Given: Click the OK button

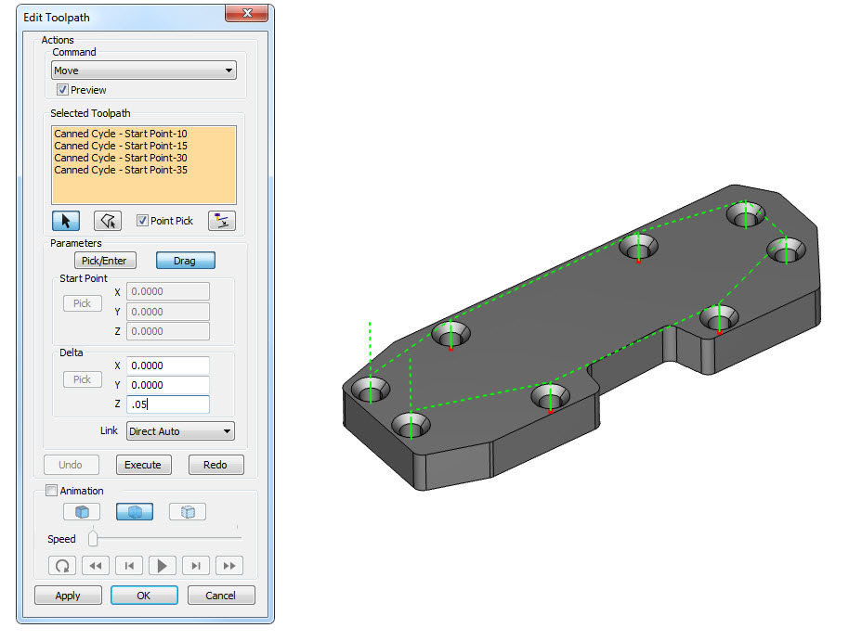Looking at the screenshot, I should (144, 596).
